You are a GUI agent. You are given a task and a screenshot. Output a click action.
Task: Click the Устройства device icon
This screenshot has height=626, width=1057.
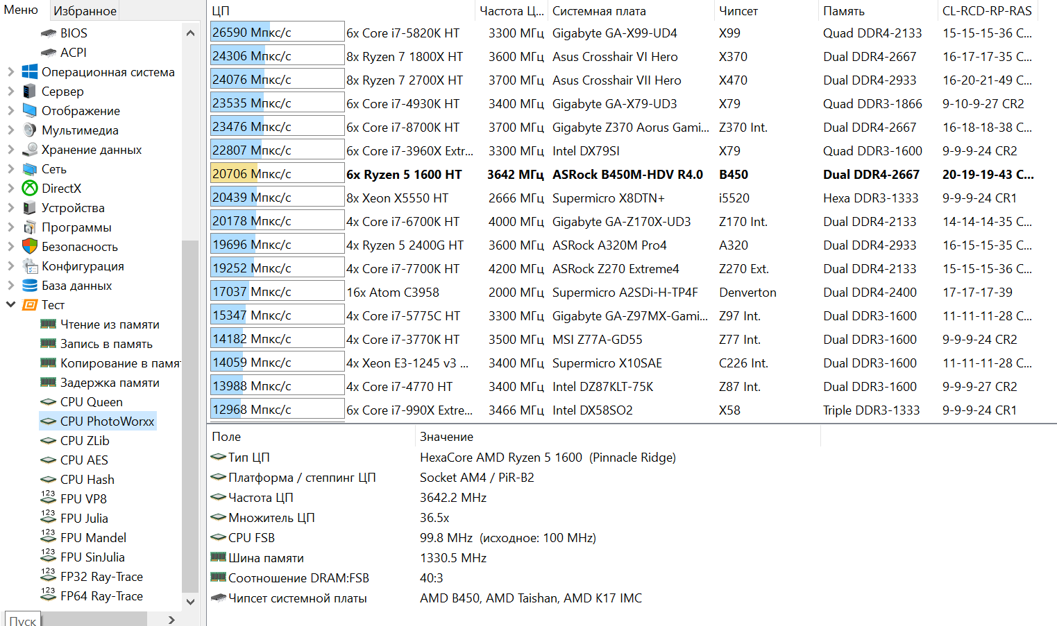tap(30, 208)
